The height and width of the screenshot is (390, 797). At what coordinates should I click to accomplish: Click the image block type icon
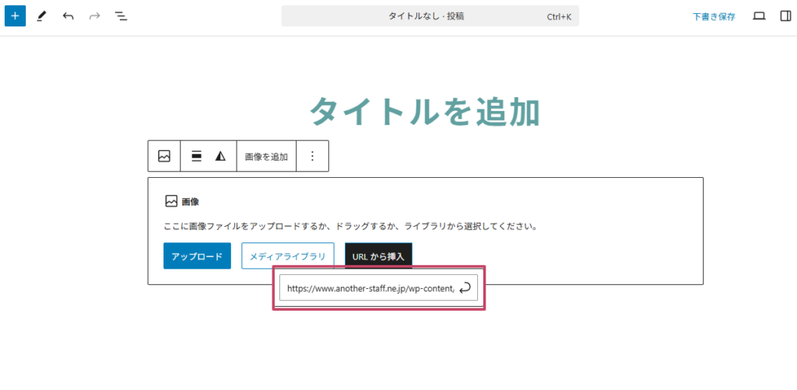pos(164,156)
